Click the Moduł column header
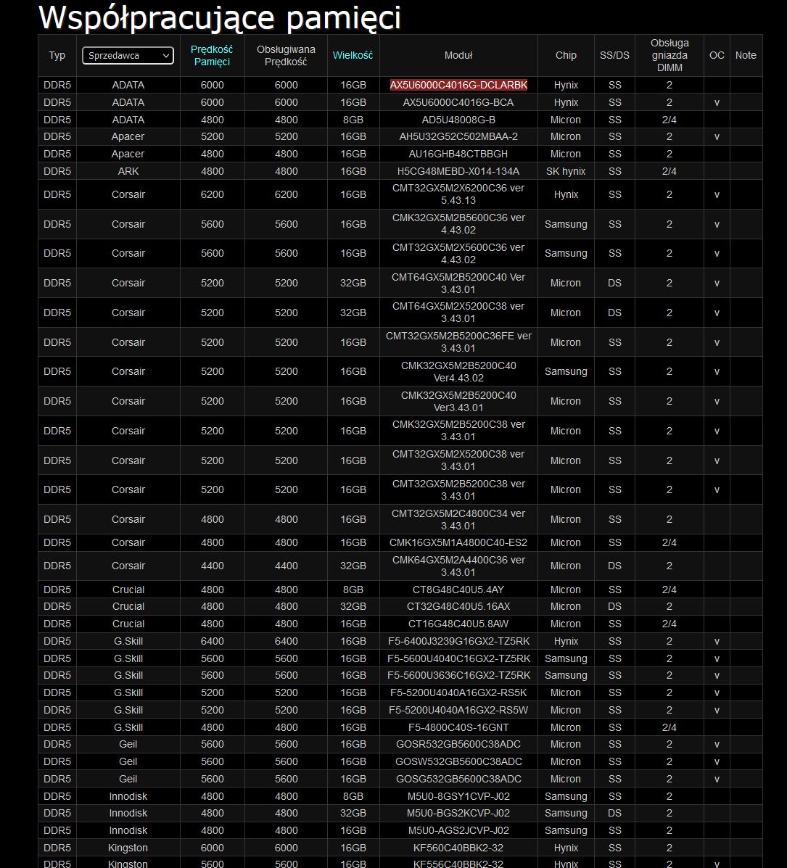787x868 pixels. [458, 55]
